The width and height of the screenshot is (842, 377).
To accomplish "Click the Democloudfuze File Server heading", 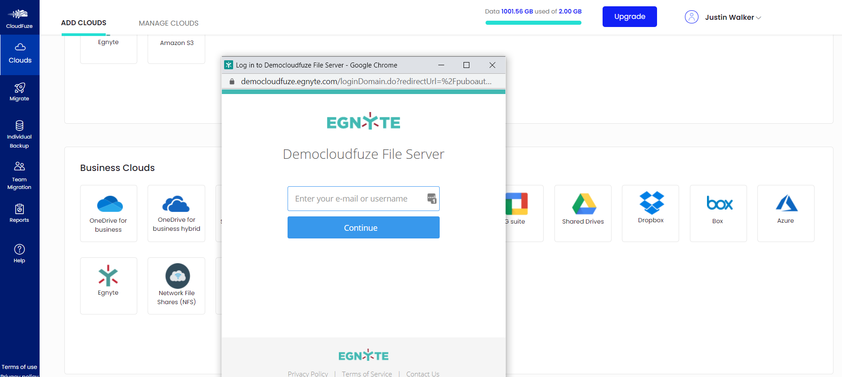I will pos(364,154).
